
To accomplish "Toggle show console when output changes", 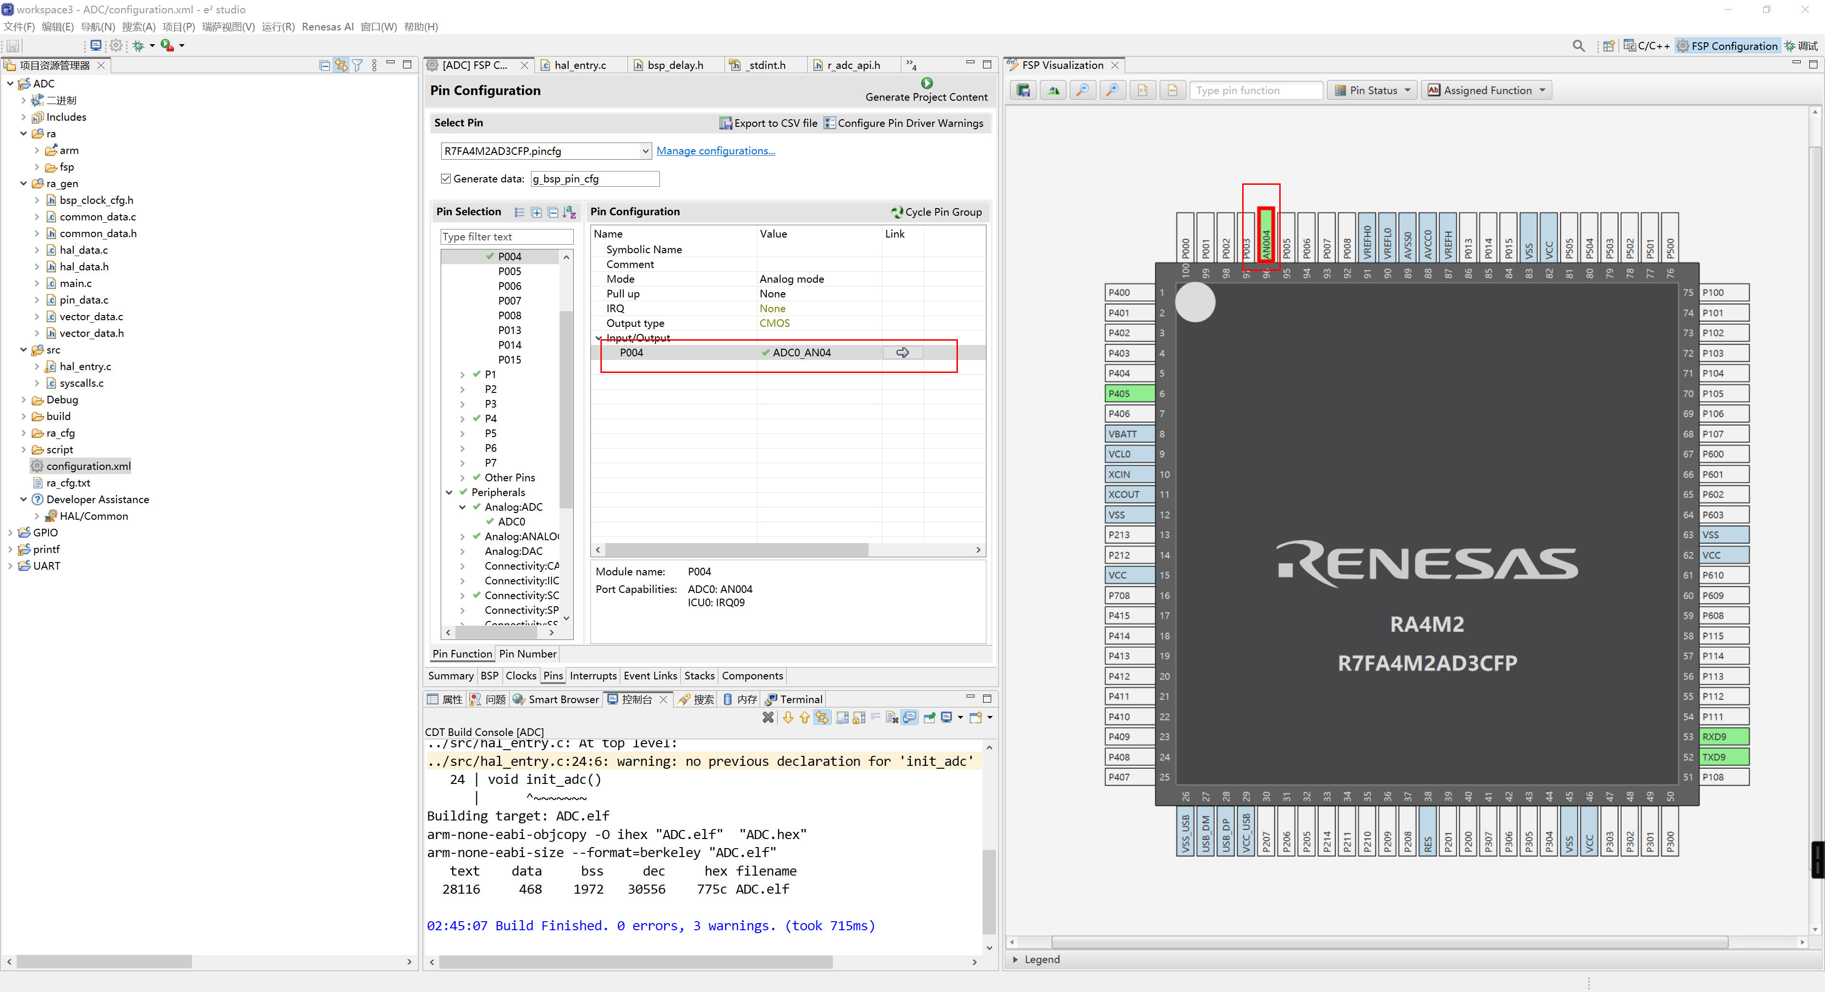I will [910, 717].
